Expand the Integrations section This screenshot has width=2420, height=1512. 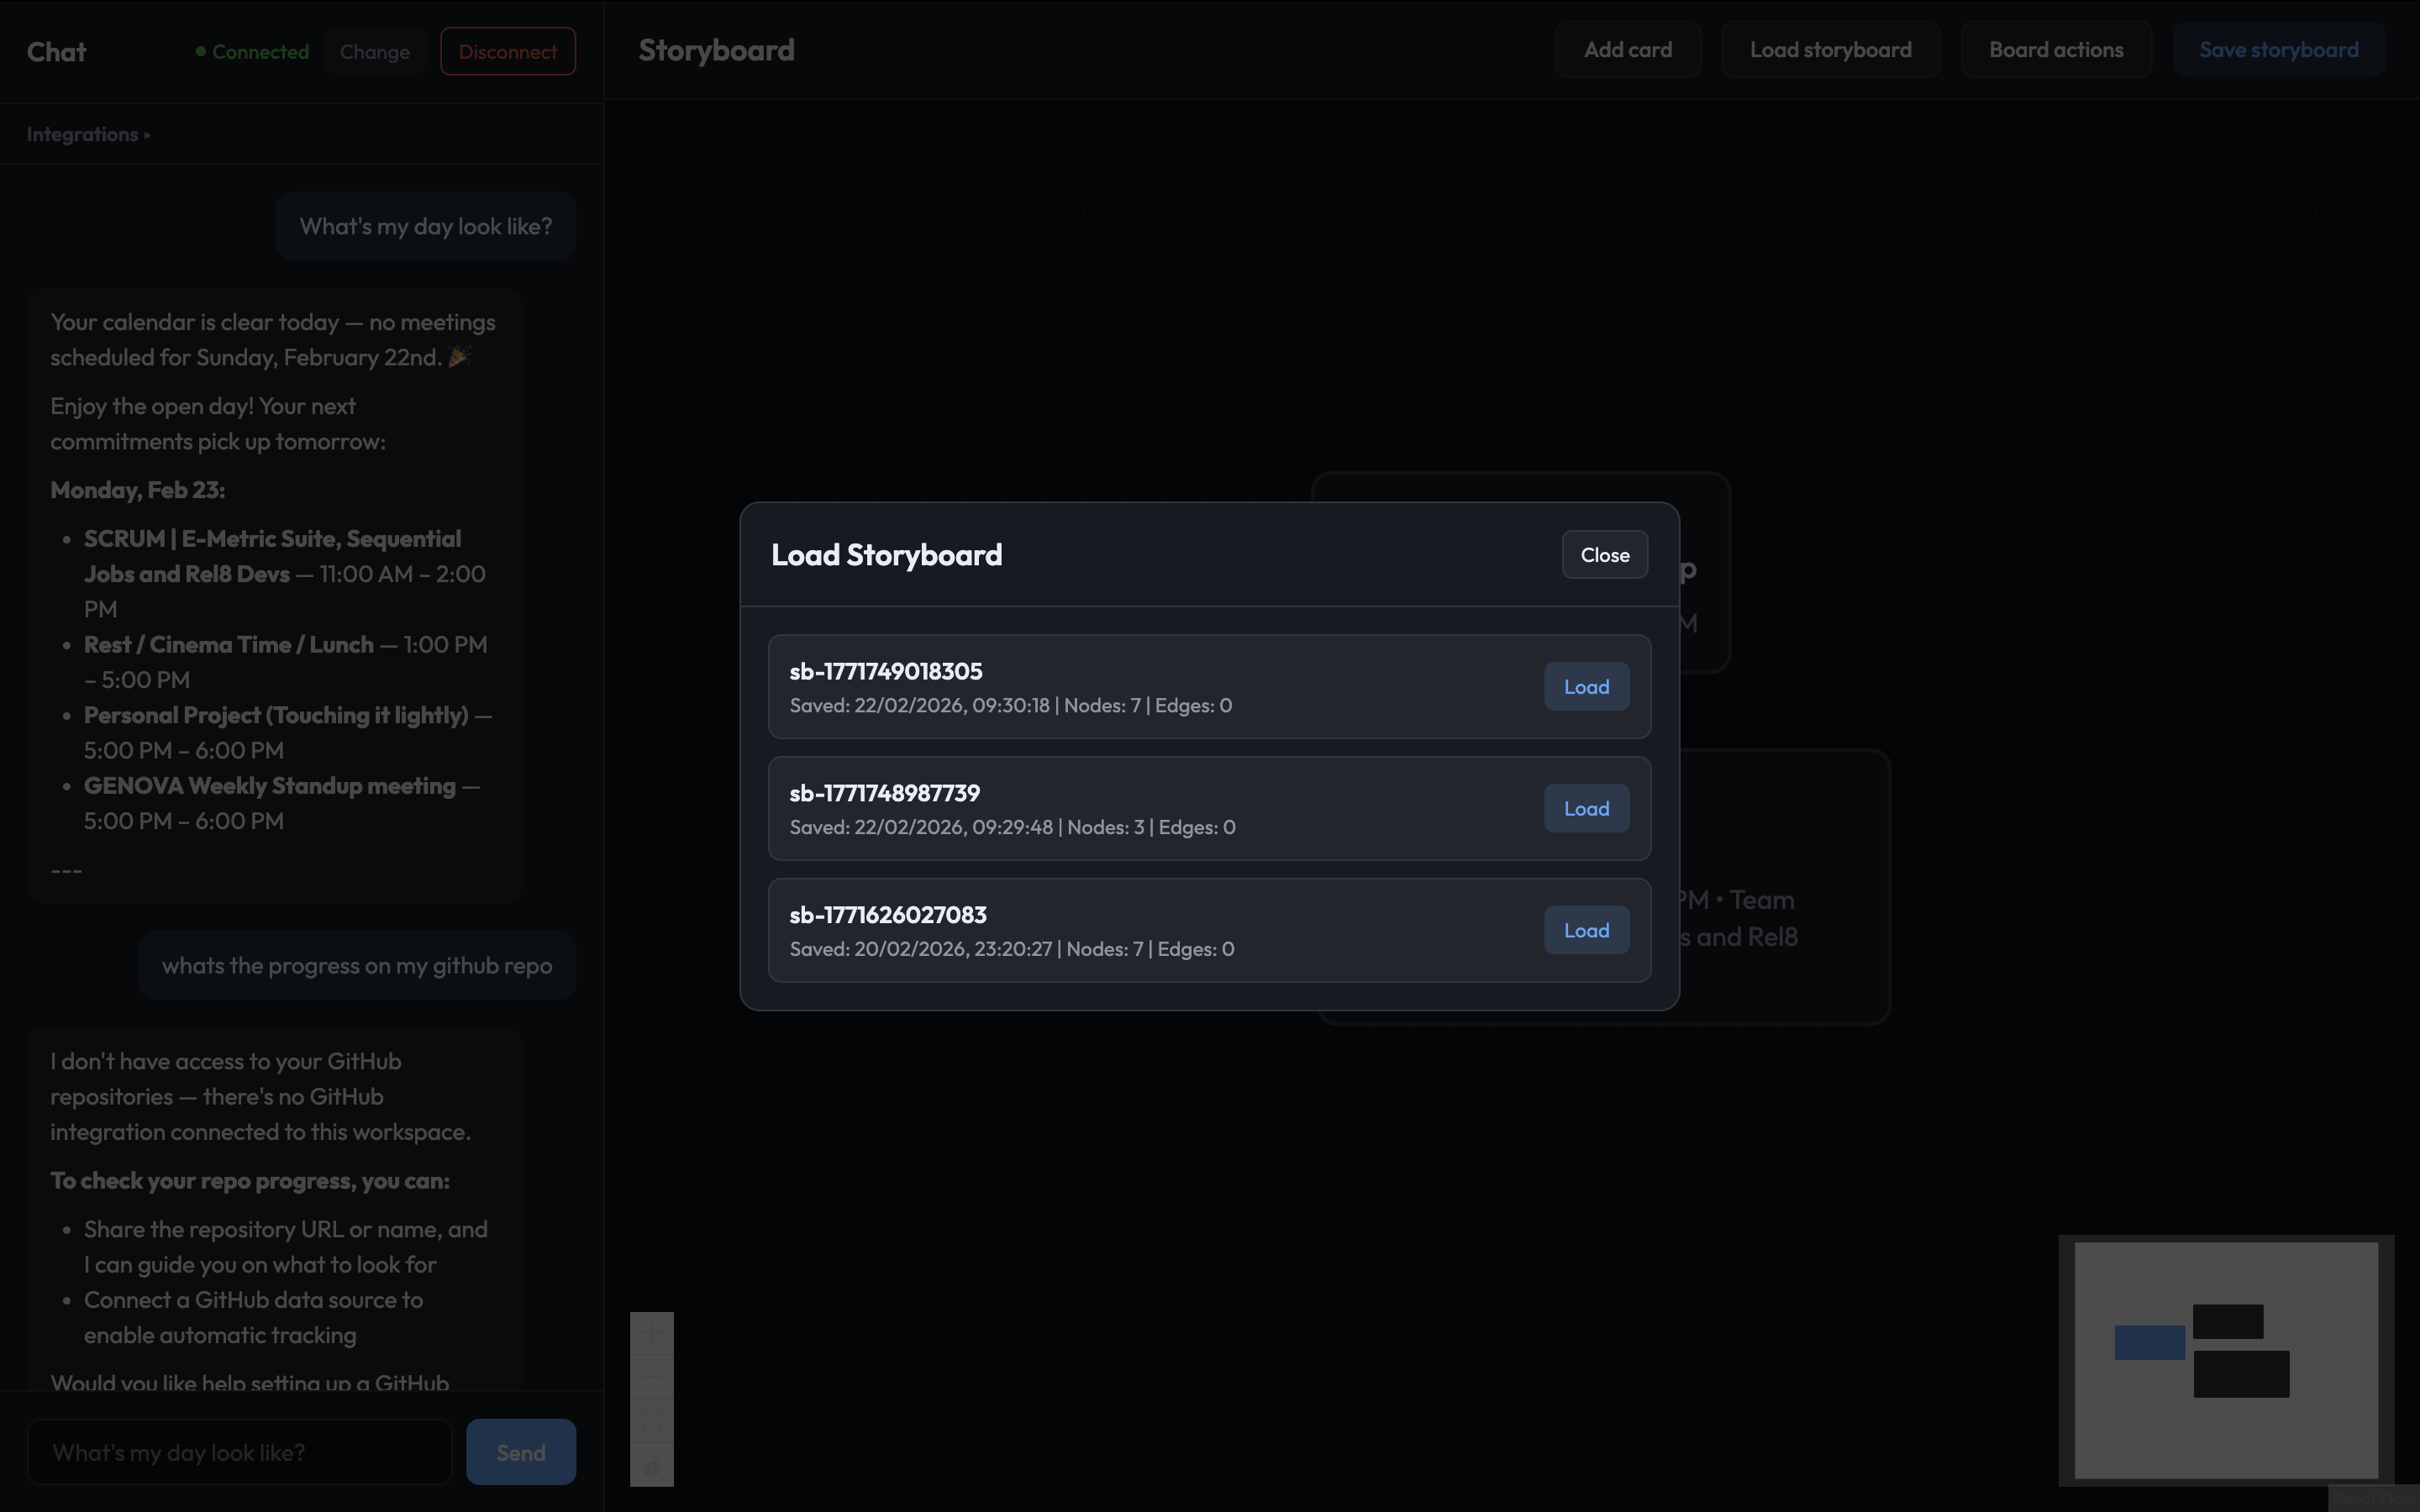point(88,134)
